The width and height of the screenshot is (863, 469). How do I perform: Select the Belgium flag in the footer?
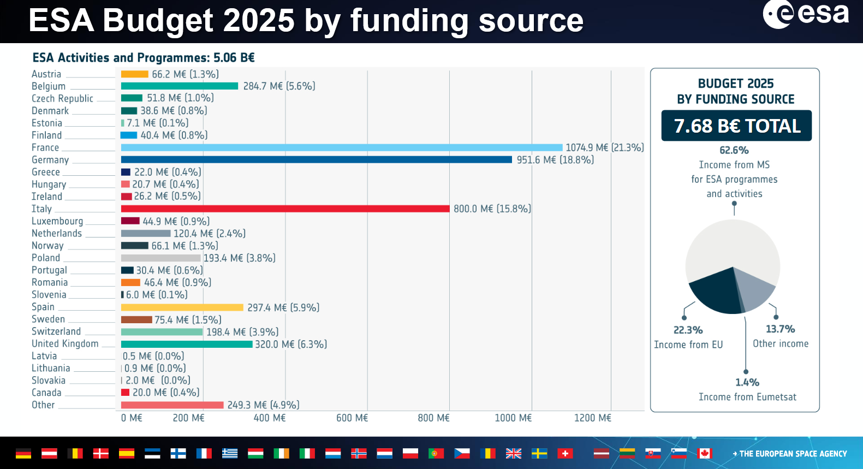tap(75, 453)
